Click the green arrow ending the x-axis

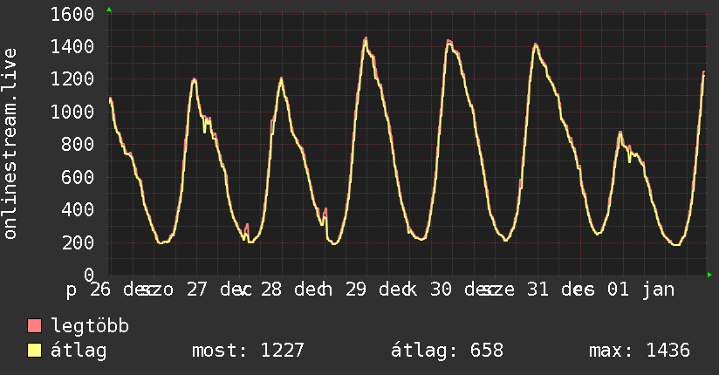[709, 275]
